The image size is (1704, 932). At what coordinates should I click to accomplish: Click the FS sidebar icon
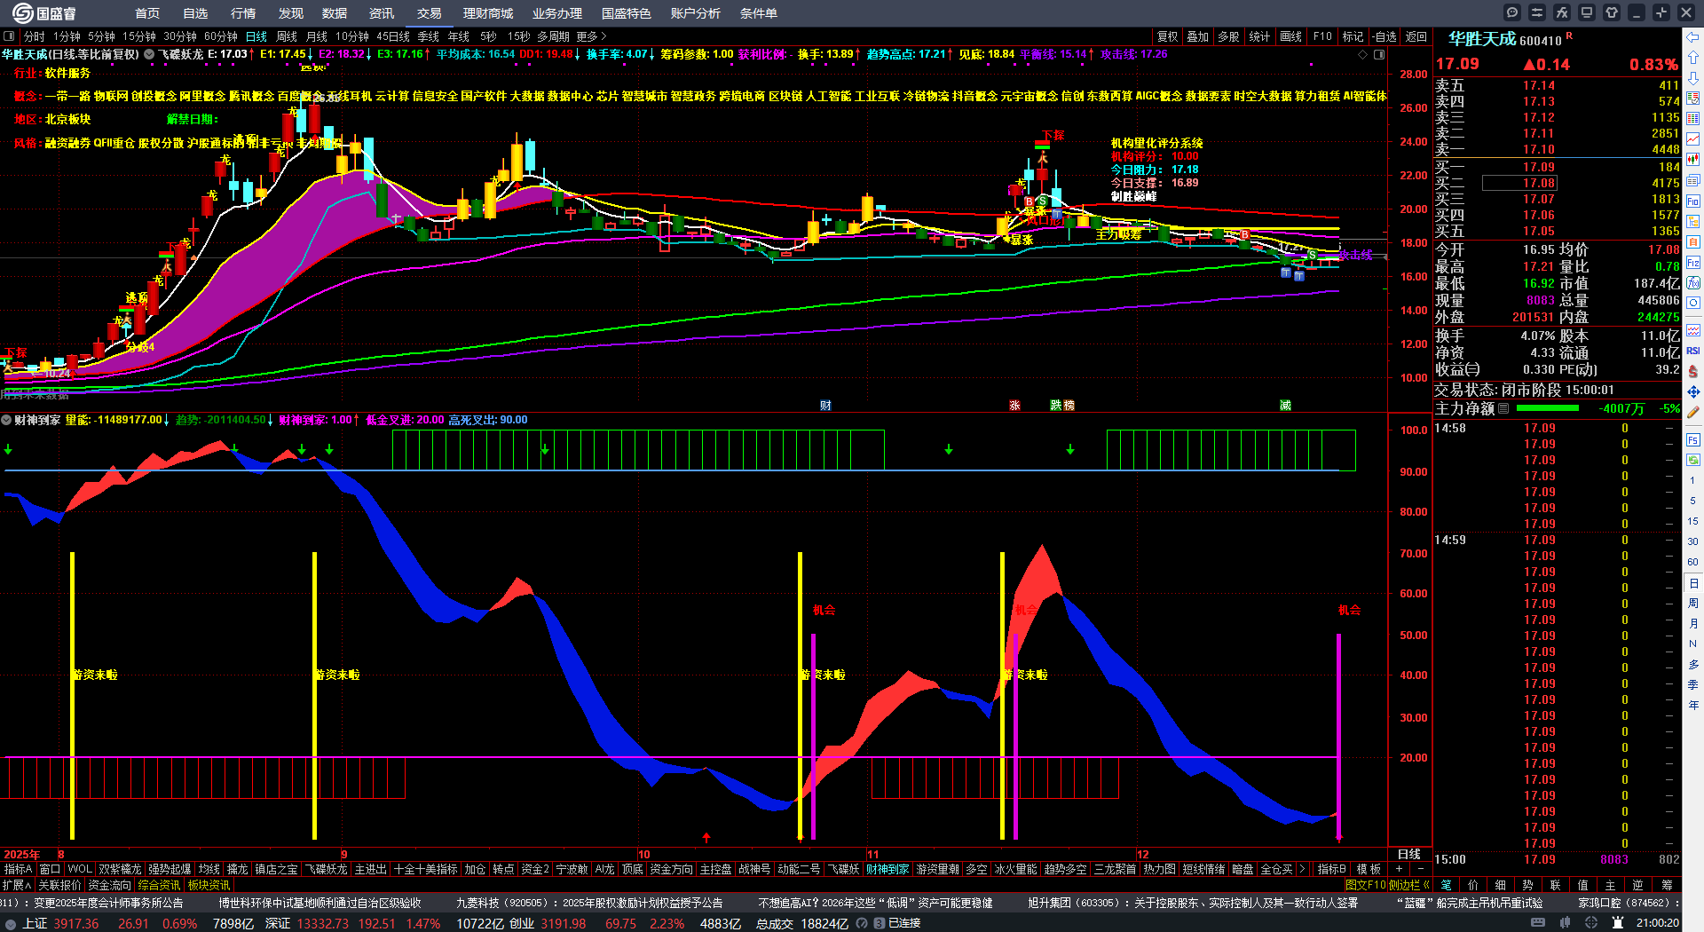tap(1693, 440)
